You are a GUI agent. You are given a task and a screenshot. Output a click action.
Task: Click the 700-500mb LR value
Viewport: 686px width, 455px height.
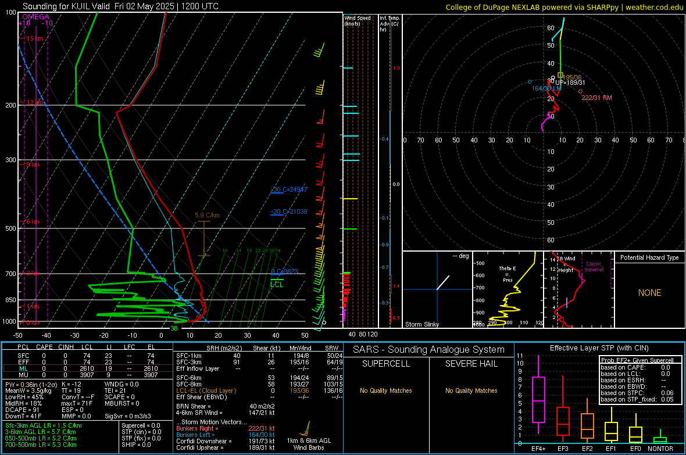[x=41, y=445]
